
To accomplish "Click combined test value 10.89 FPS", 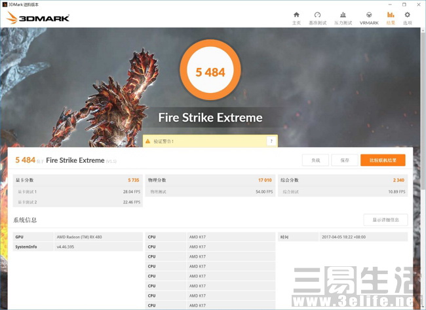I will 397,192.
